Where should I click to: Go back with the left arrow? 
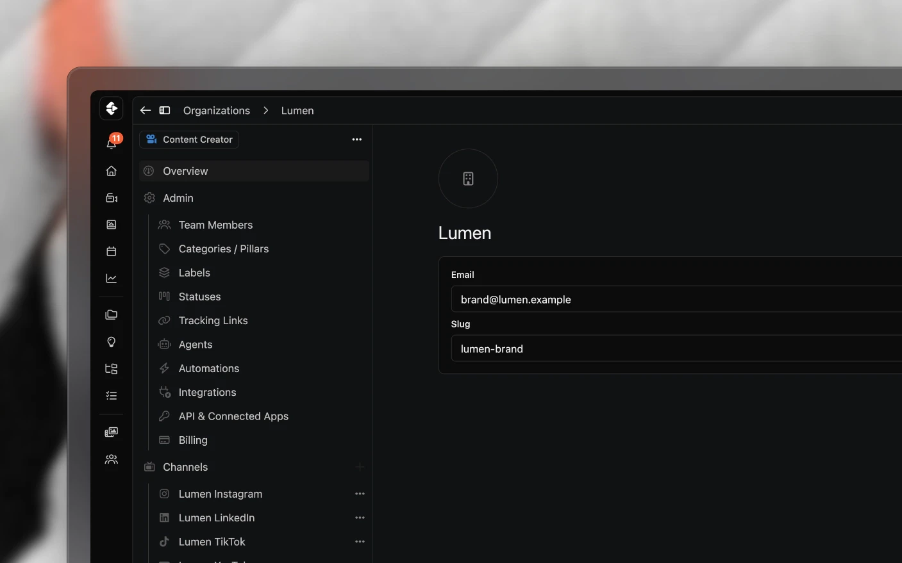coord(146,110)
